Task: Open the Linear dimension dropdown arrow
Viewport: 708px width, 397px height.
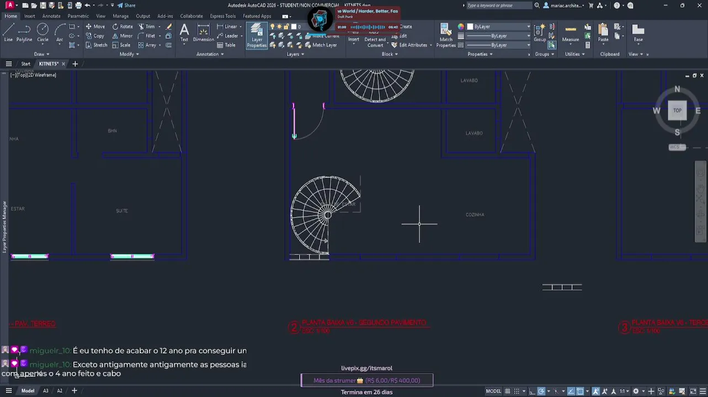Action: coord(241,26)
